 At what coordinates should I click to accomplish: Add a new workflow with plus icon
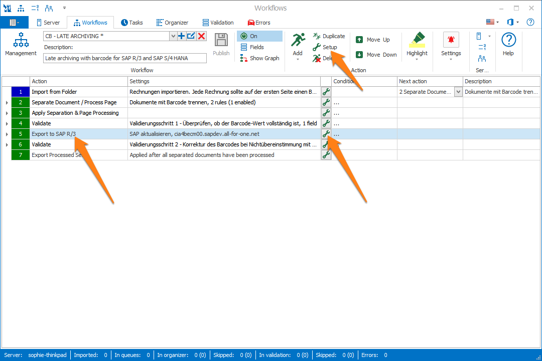tap(182, 36)
